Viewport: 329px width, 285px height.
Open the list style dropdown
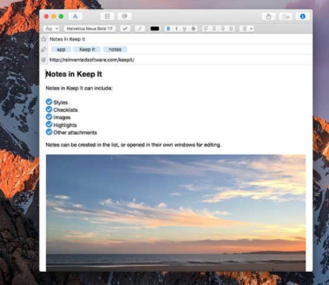pyautogui.click(x=247, y=29)
